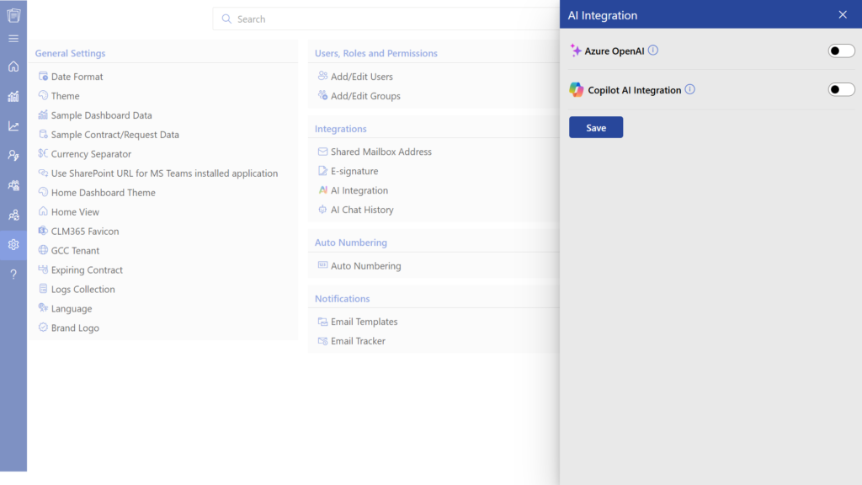Click the settings gear sidebar icon
The image size is (862, 485).
click(13, 245)
